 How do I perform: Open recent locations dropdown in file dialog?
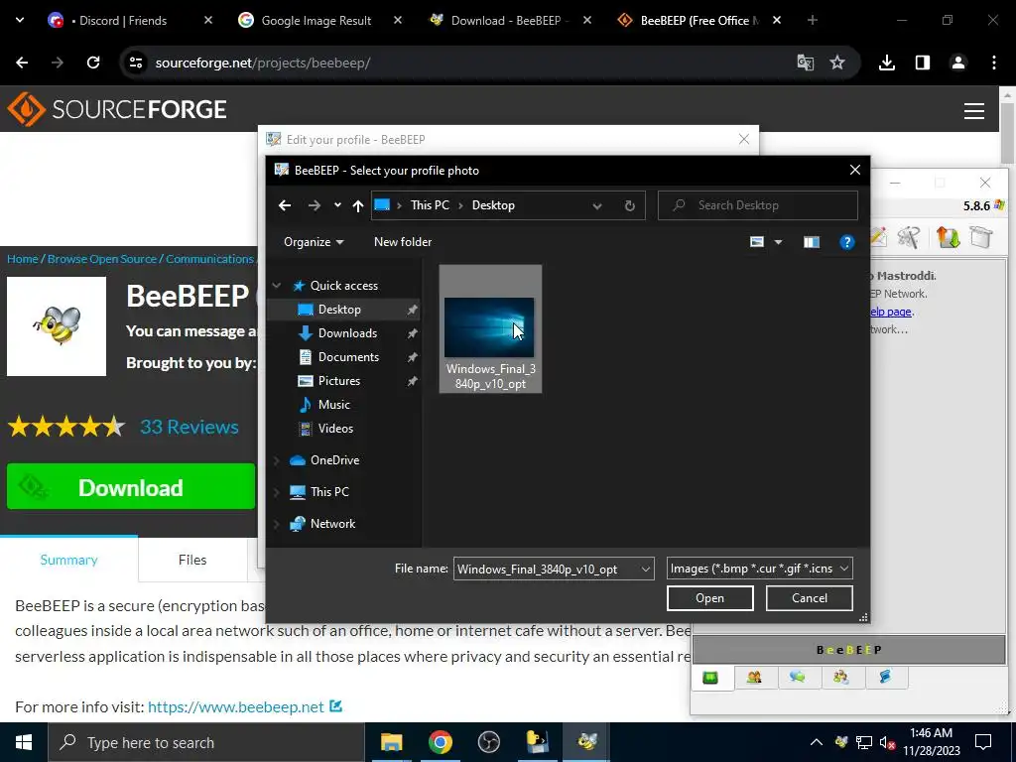[x=337, y=205]
